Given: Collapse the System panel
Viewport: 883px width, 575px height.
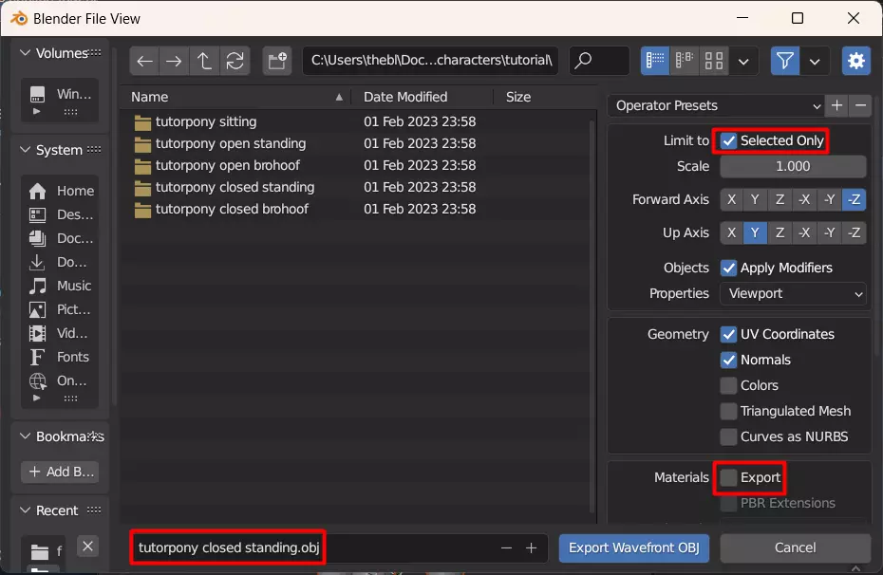Looking at the screenshot, I should tap(27, 150).
